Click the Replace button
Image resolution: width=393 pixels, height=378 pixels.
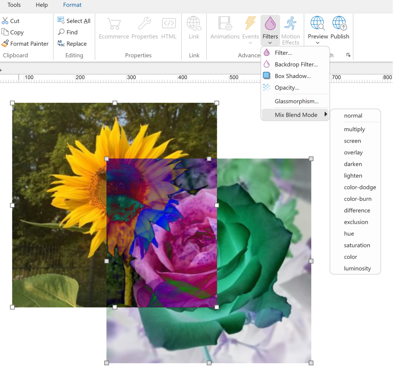point(72,44)
